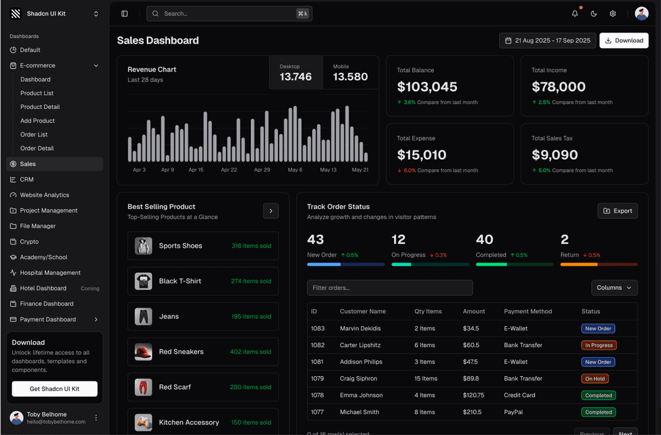Click the Website Analytics icon

pyautogui.click(x=14, y=195)
